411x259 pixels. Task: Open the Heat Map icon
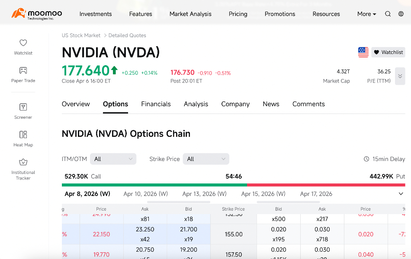click(23, 135)
